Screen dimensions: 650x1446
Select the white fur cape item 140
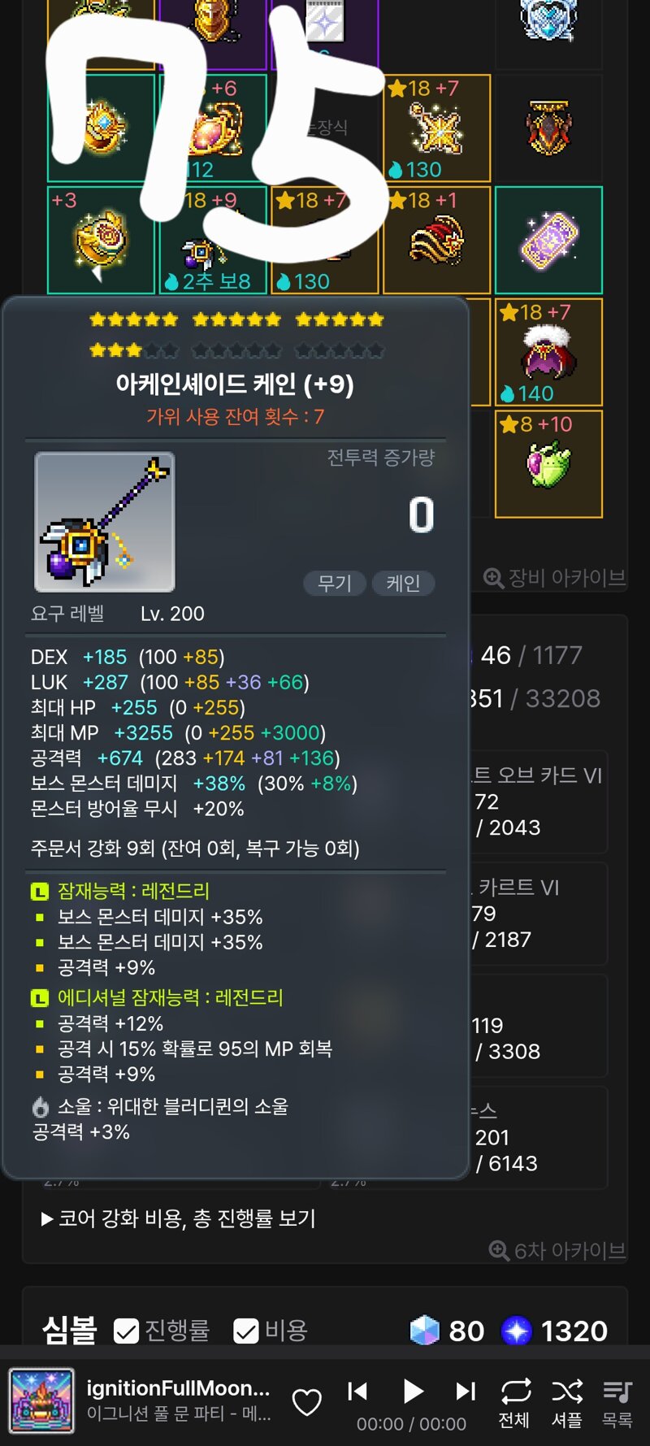tap(548, 352)
